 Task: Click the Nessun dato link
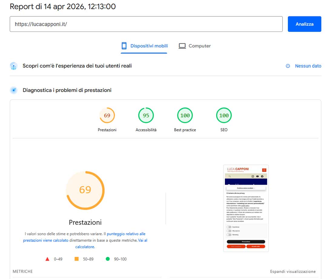tap(308, 66)
